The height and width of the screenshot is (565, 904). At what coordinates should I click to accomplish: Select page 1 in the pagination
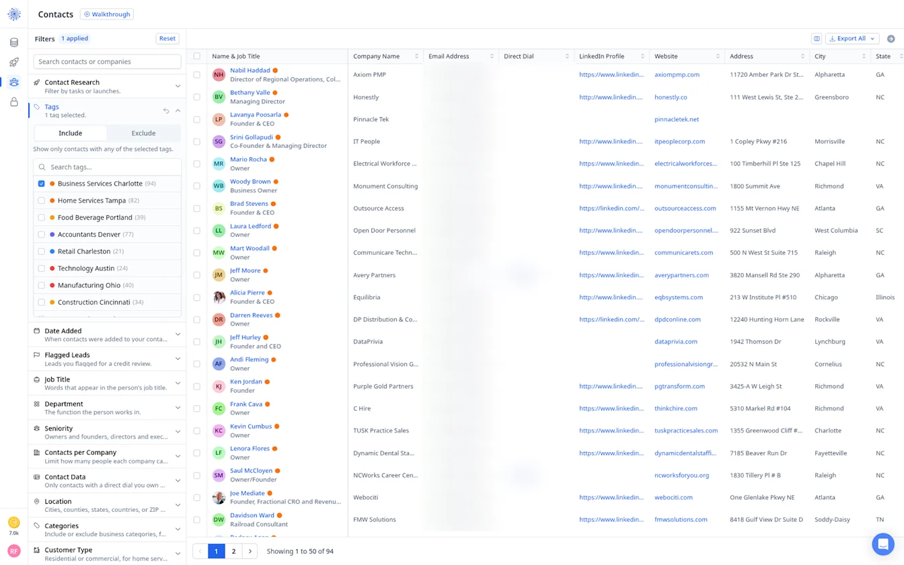point(217,552)
